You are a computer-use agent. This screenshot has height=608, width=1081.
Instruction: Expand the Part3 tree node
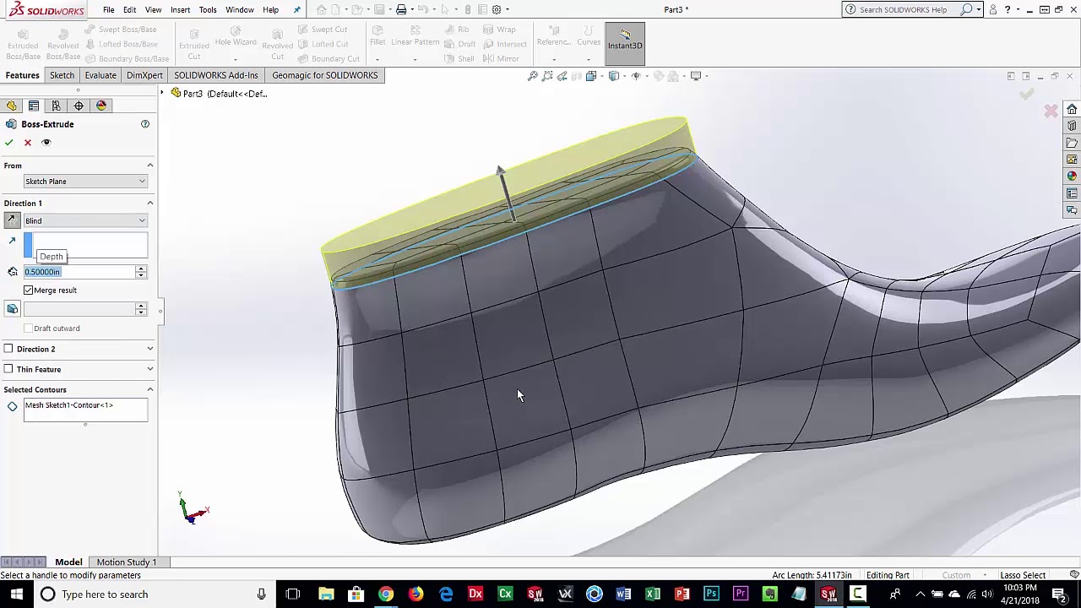pos(163,93)
